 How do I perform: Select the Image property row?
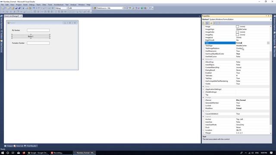237,27
